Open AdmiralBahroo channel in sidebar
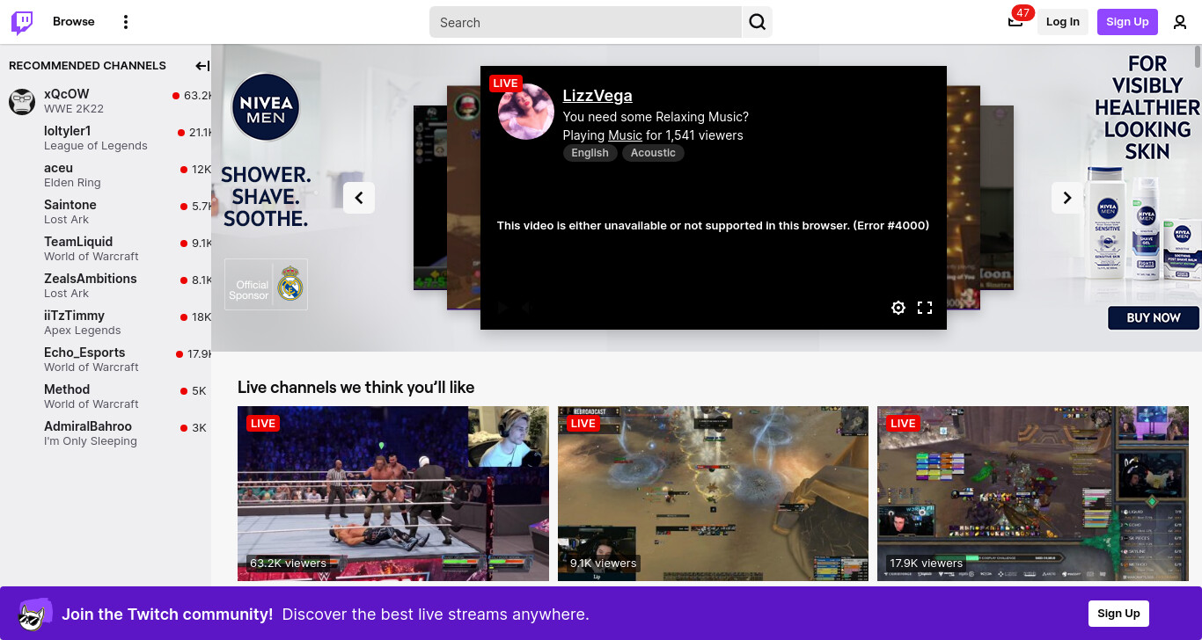The image size is (1202, 640). click(106, 433)
